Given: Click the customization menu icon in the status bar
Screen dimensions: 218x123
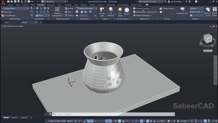Looking at the screenshot, I should pyautogui.click(x=216, y=121).
